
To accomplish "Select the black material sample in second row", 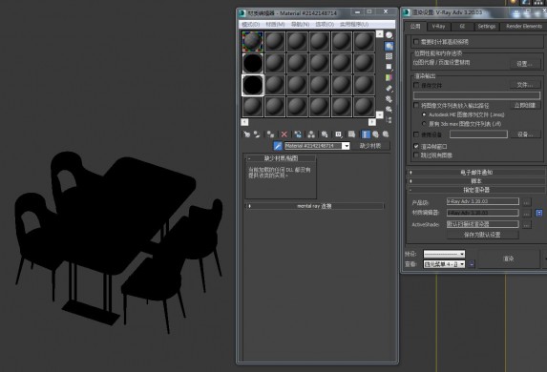I will coord(253,64).
